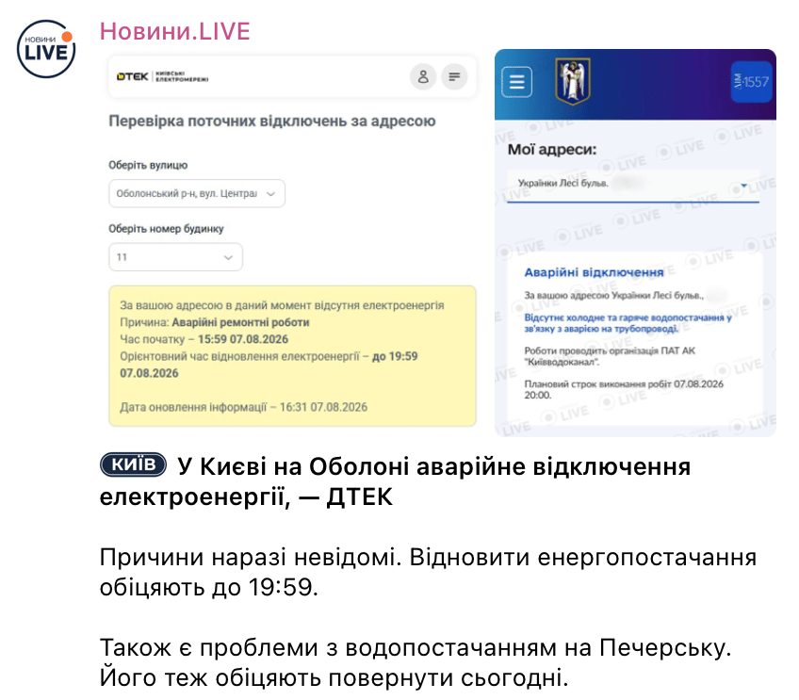The image size is (799, 700).
Task: Tap the 1557 hotline button
Action: (x=752, y=82)
